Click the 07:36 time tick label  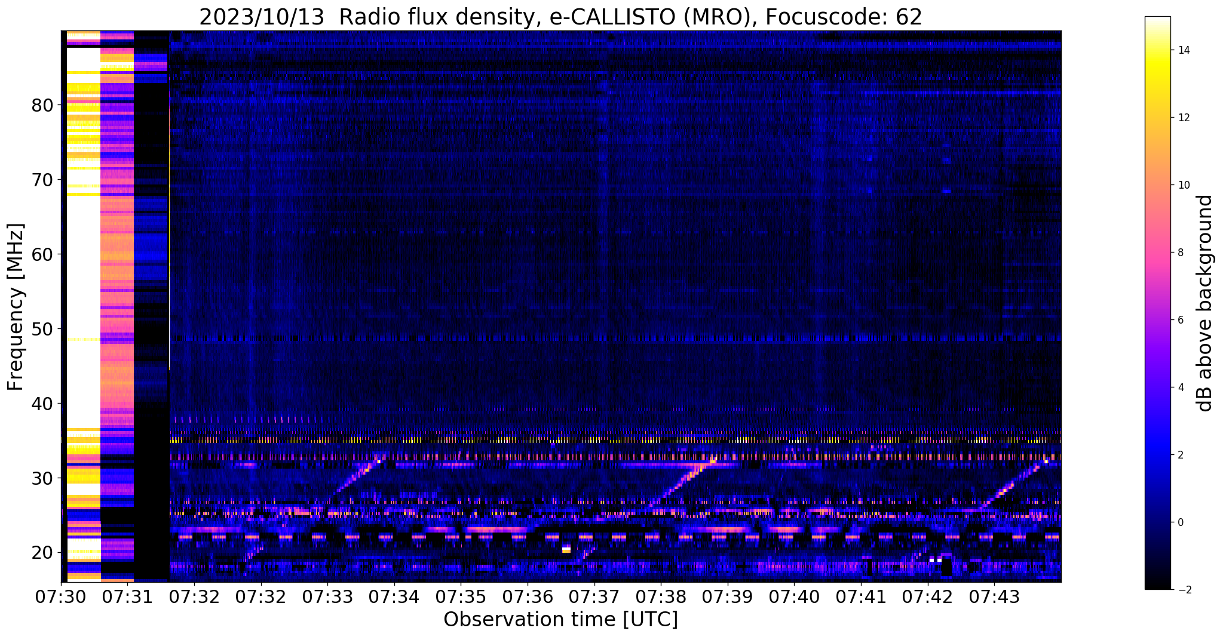click(528, 596)
